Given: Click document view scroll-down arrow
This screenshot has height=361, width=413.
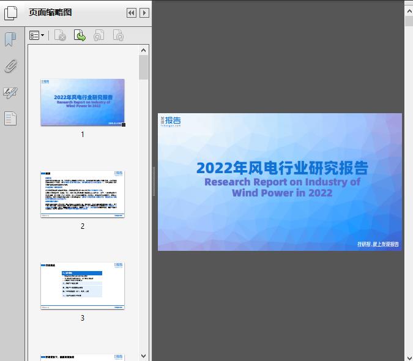Looking at the screenshot, I should click(x=409, y=357).
